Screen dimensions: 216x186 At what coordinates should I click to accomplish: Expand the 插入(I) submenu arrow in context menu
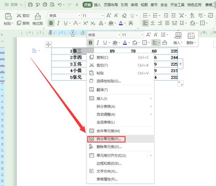pos(151,98)
